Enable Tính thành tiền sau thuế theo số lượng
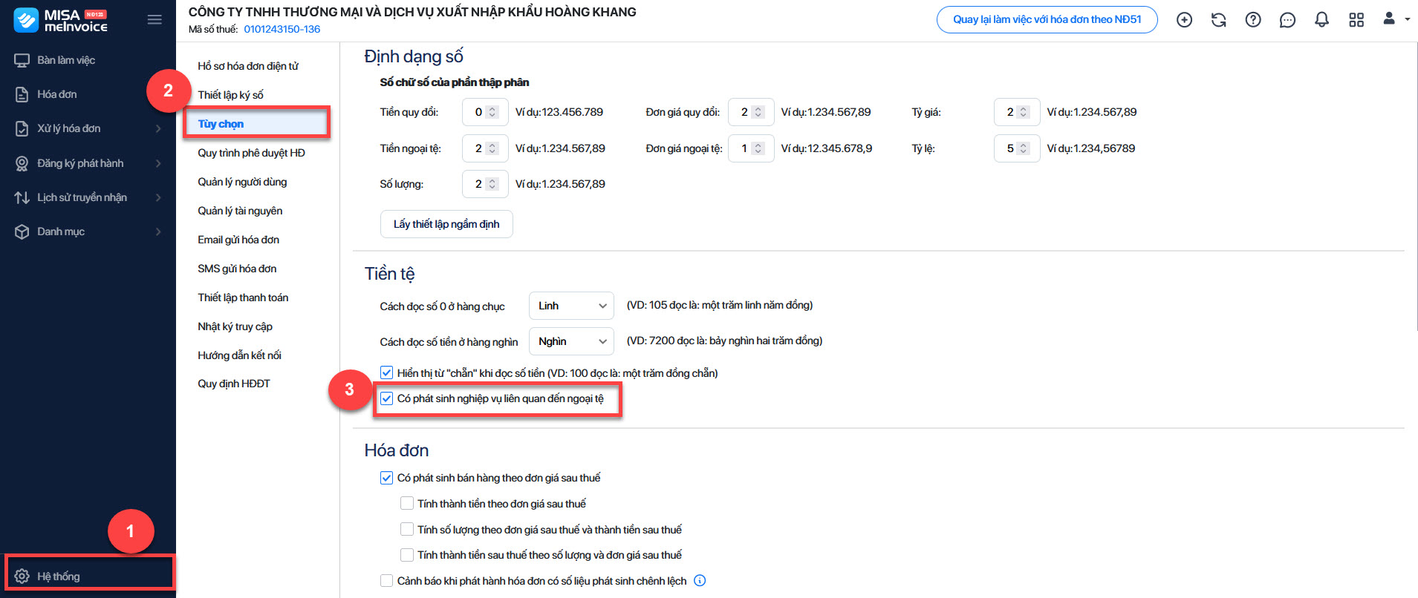Viewport: 1418px width, 598px height. click(x=407, y=555)
